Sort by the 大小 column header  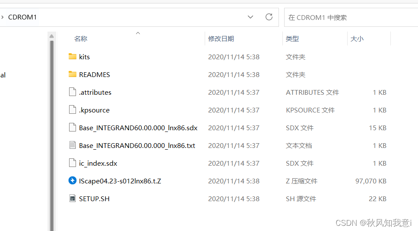357,39
